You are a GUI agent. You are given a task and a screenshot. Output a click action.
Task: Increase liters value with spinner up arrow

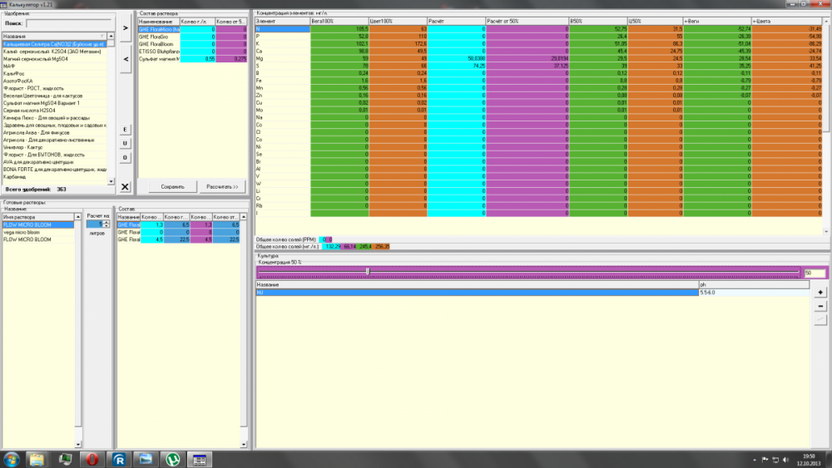(106, 223)
